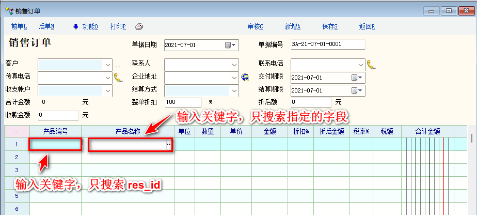Click the 产品编号 cell in row 1

[55, 145]
